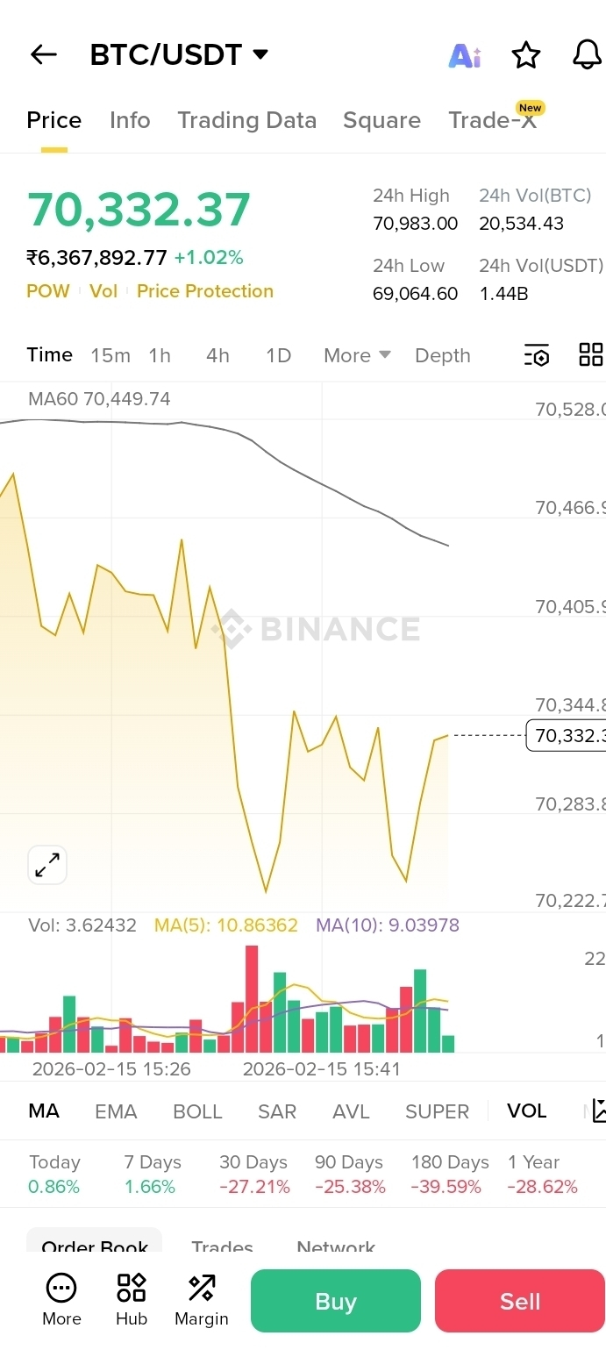Open the More menu icon
The width and height of the screenshot is (606, 1350).
[61, 1299]
